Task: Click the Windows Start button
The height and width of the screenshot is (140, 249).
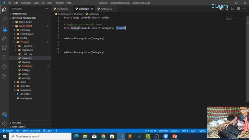Action: coord(4,136)
